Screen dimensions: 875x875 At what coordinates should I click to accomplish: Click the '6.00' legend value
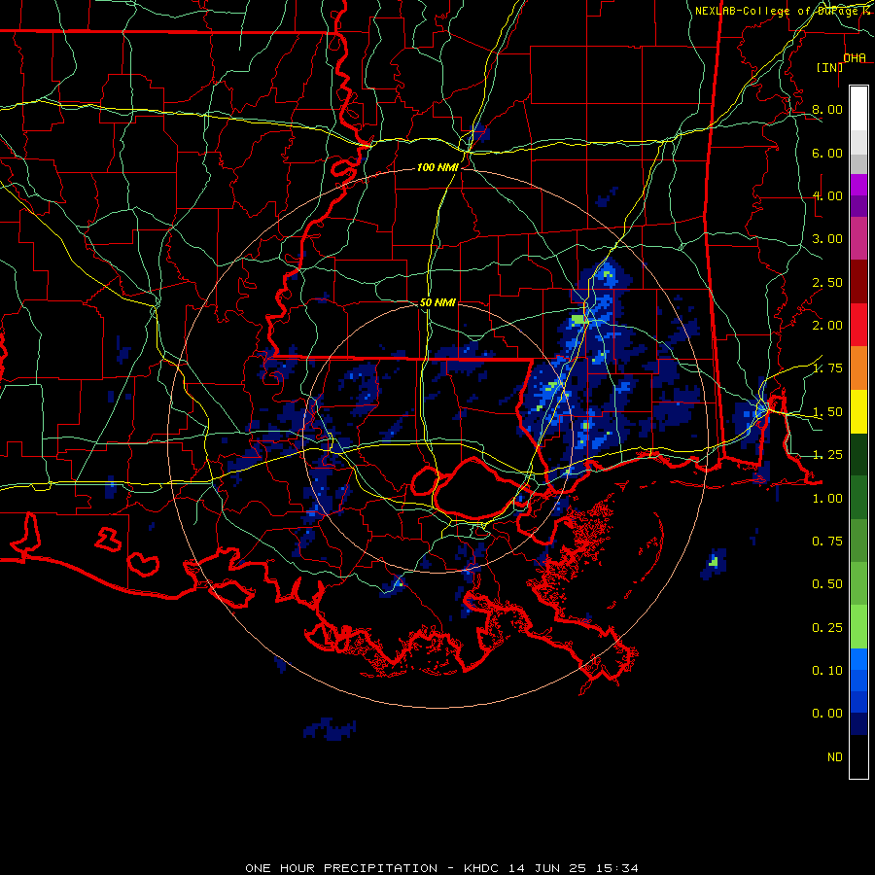coord(827,153)
